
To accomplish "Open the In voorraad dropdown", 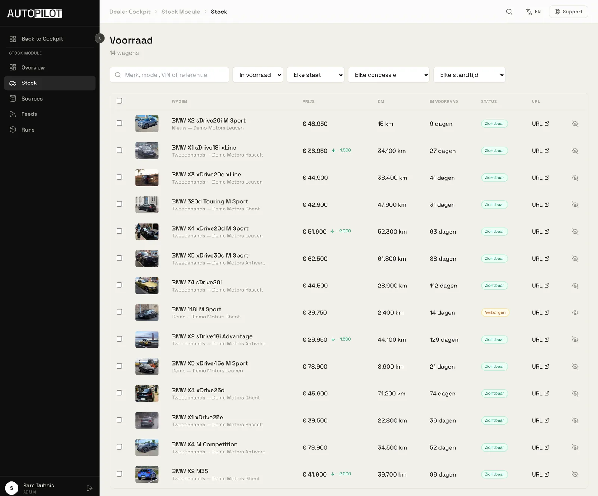I will point(258,75).
